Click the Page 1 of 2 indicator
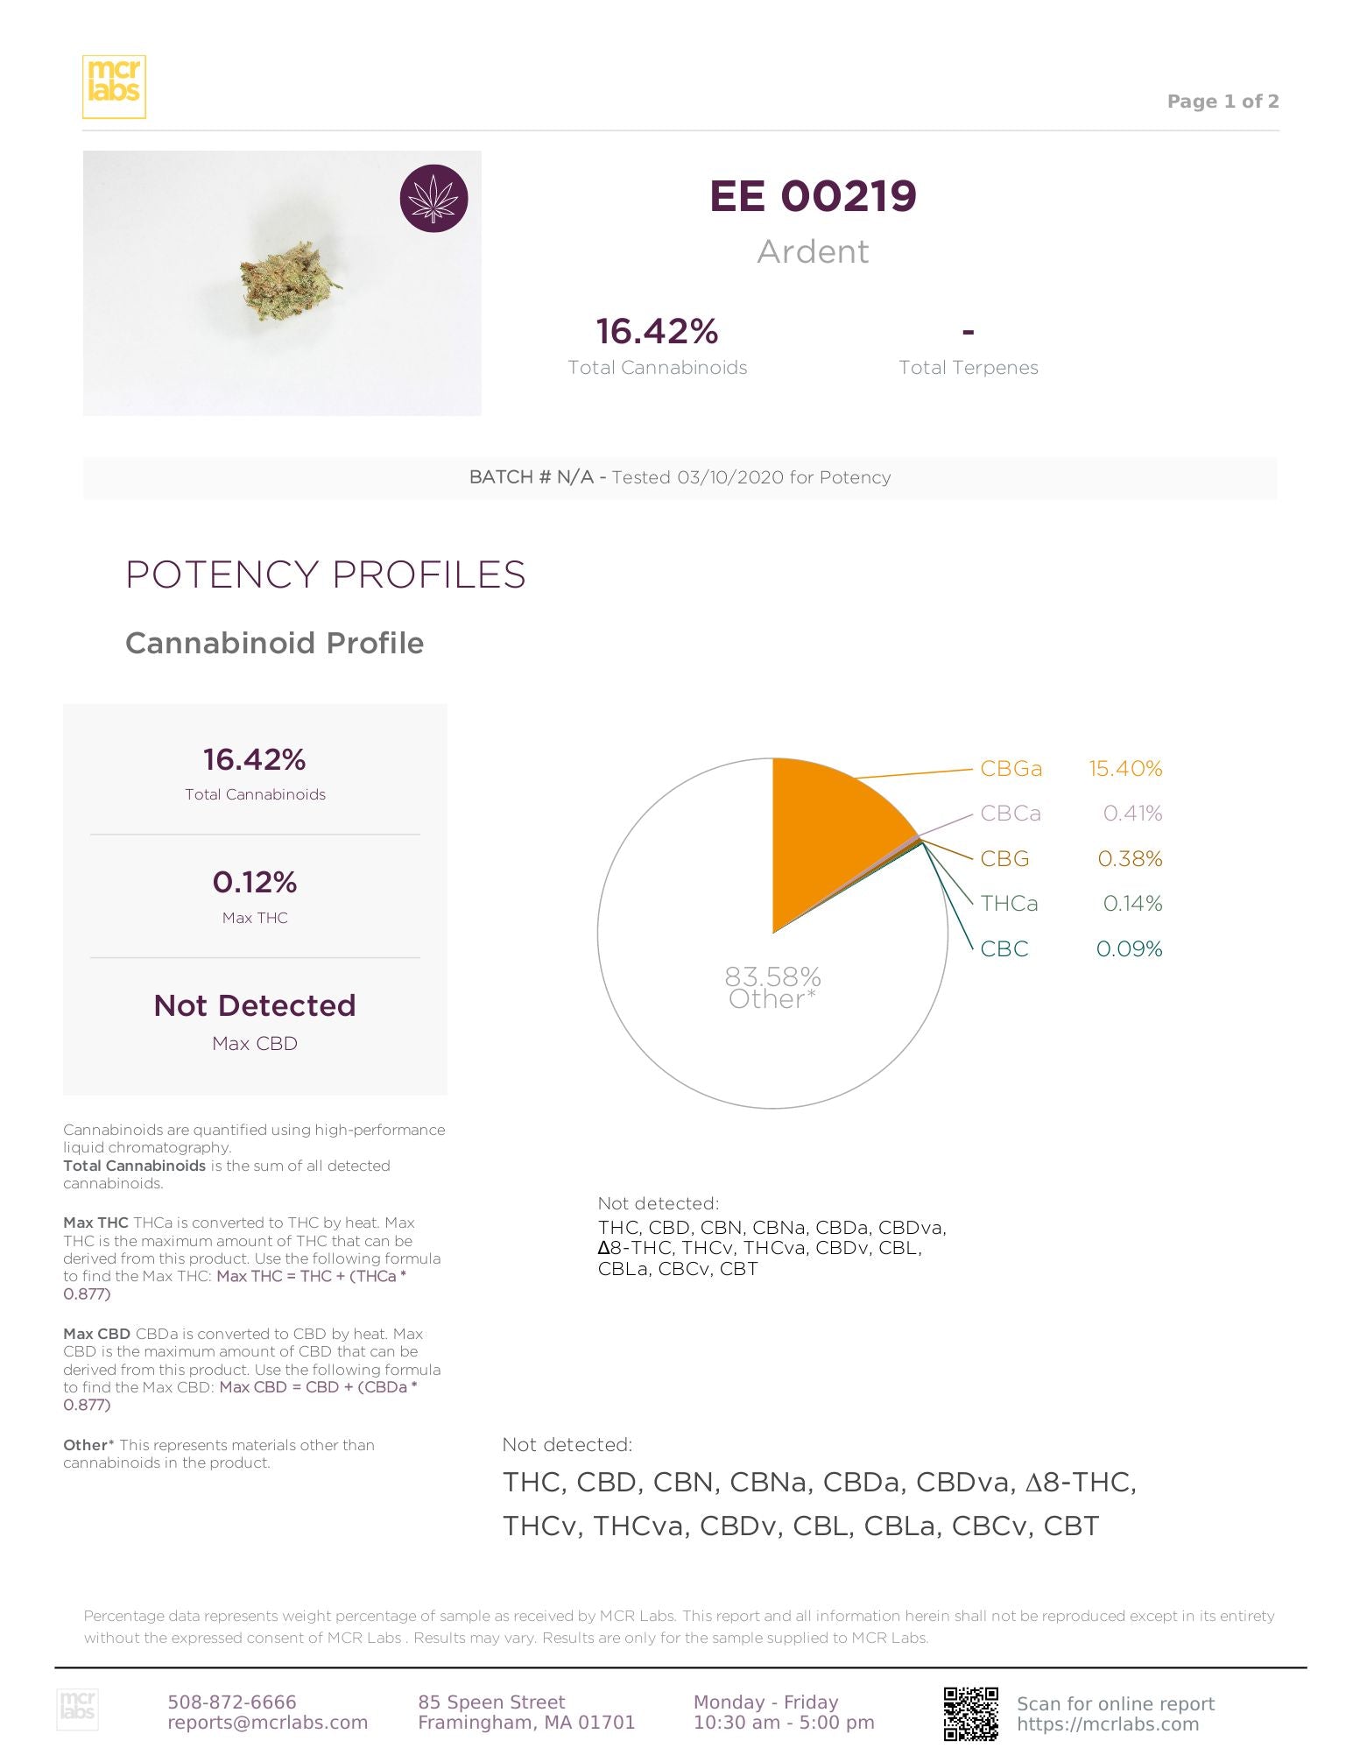 [1223, 102]
